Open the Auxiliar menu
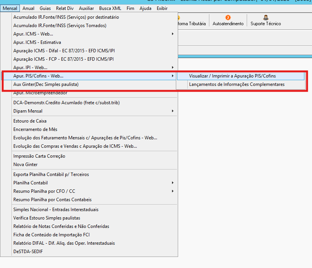The width and height of the screenshot is (312, 268). pos(86,8)
